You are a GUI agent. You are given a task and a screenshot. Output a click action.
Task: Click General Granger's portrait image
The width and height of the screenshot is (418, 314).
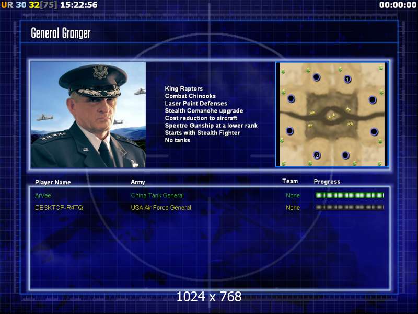click(88, 115)
